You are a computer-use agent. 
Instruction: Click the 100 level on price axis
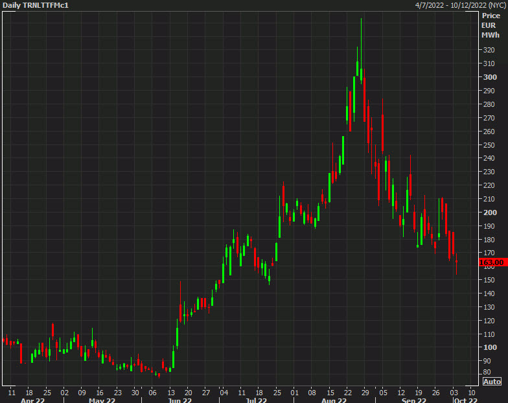(490, 347)
